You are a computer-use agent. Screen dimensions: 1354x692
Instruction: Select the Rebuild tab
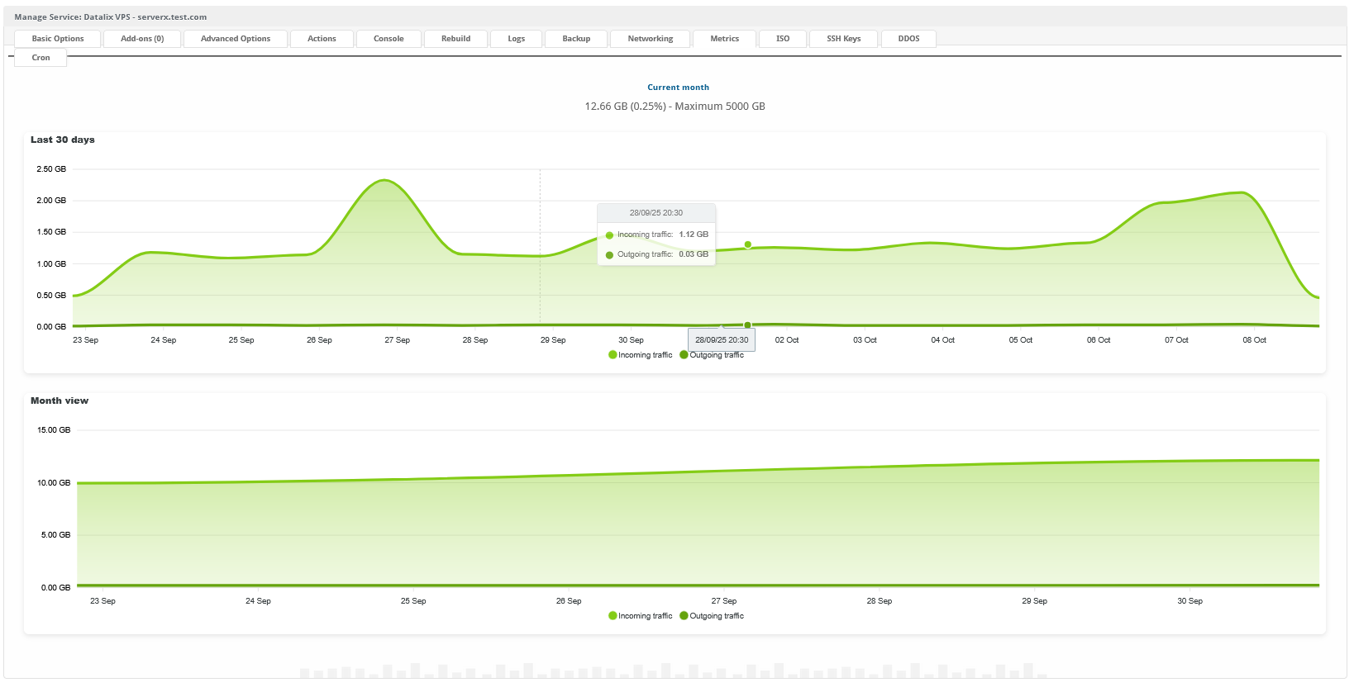point(455,39)
